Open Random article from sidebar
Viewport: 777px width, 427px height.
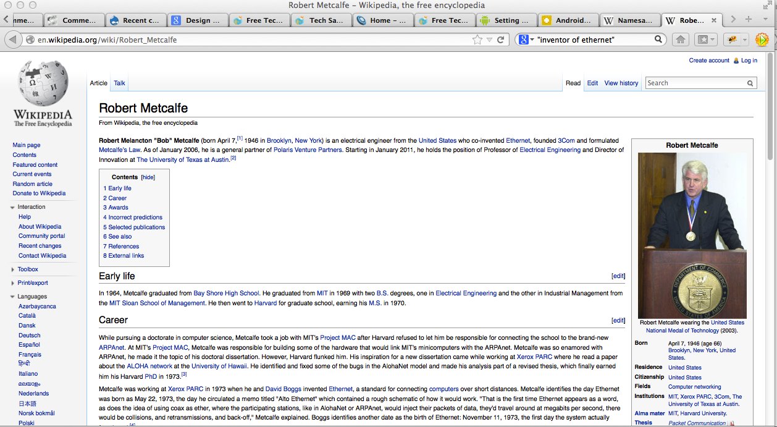coord(33,184)
